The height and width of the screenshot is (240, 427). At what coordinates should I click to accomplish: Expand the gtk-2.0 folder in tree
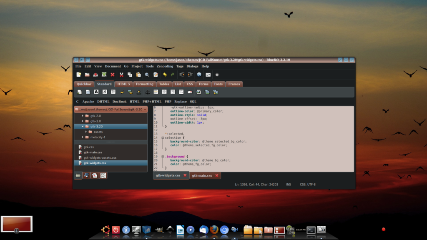[83, 116]
